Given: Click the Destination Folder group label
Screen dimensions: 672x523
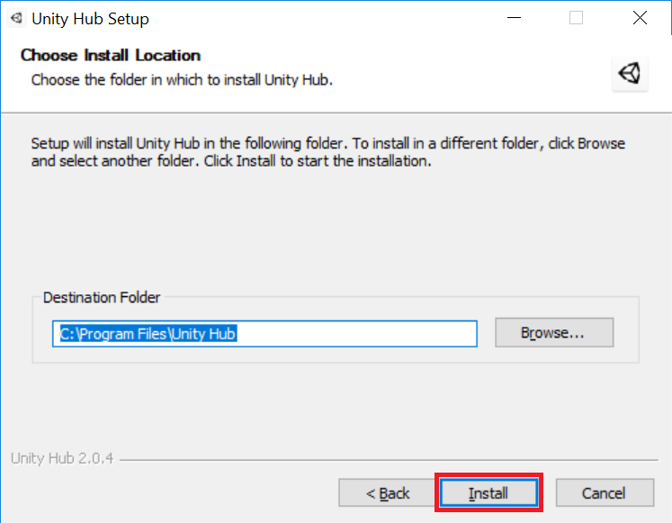Looking at the screenshot, I should click(x=102, y=298).
